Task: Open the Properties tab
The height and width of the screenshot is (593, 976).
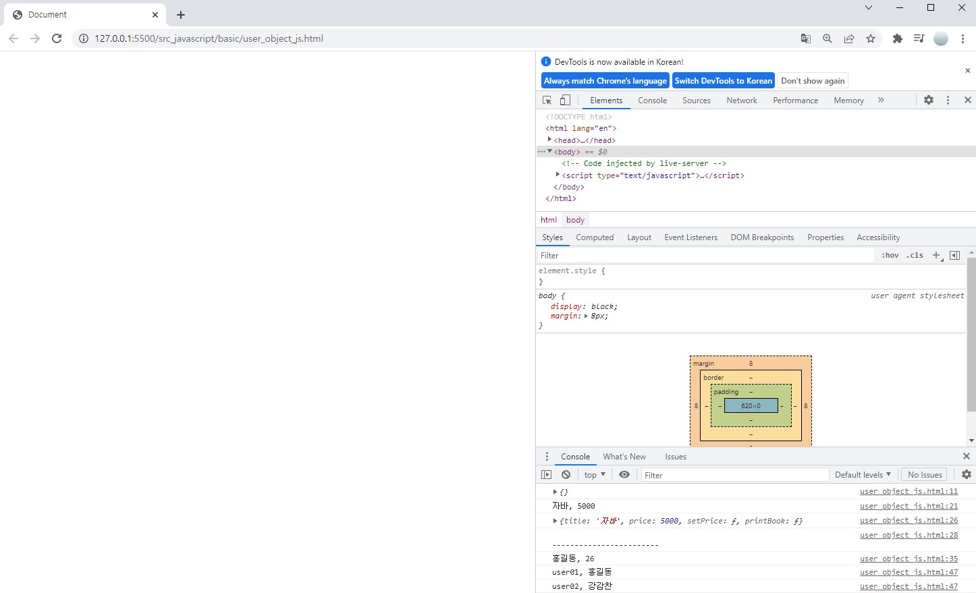Action: click(x=825, y=237)
